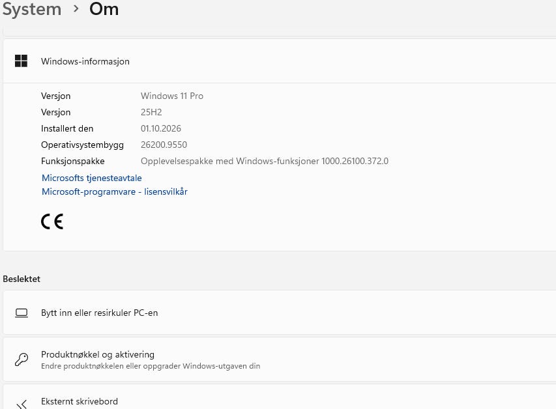556x409 pixels.
Task: Select the edition value Windows 11 Pro
Action: [172, 96]
